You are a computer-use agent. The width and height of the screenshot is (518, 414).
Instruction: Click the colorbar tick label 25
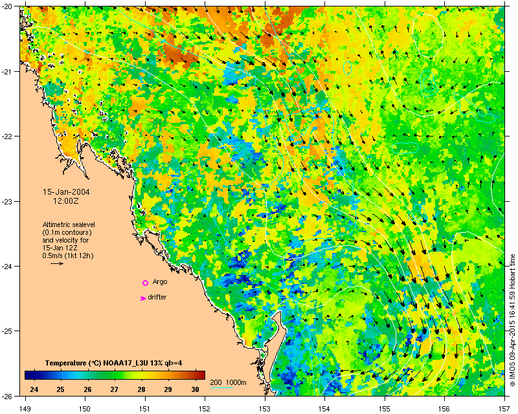coord(60,389)
